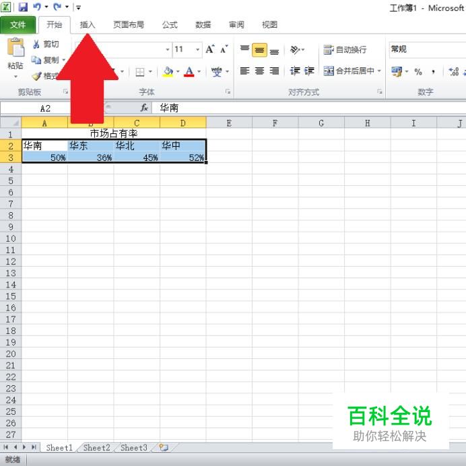This screenshot has height=466, width=466.
Task: Click the Merge and Center icon
Action: (329, 71)
